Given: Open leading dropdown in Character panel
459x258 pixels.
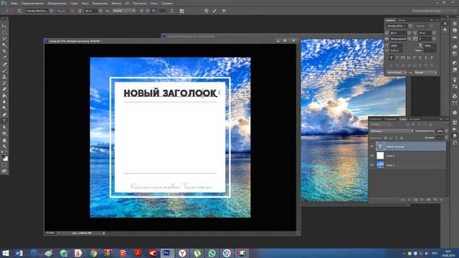Looking at the screenshot, I should pos(434,33).
